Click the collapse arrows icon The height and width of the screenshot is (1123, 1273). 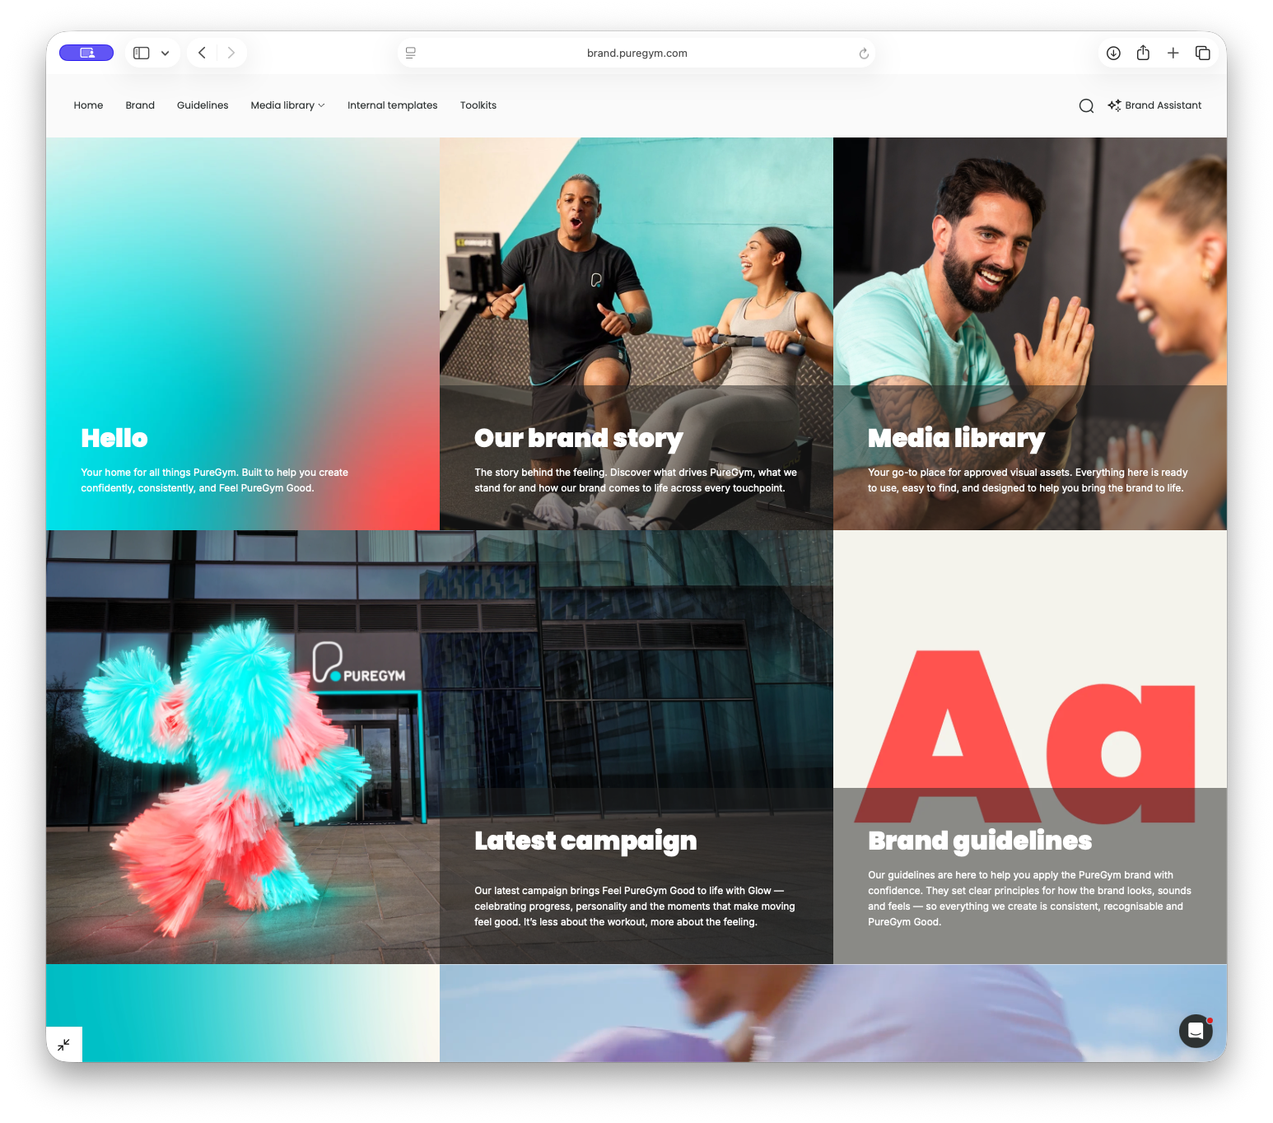[x=64, y=1045]
